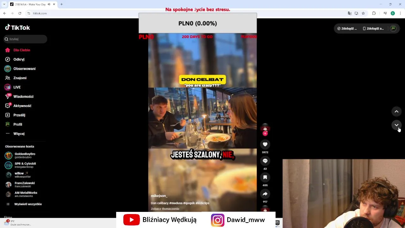Go to previous video arrow
Screen dimensions: 405x228
point(396,111)
